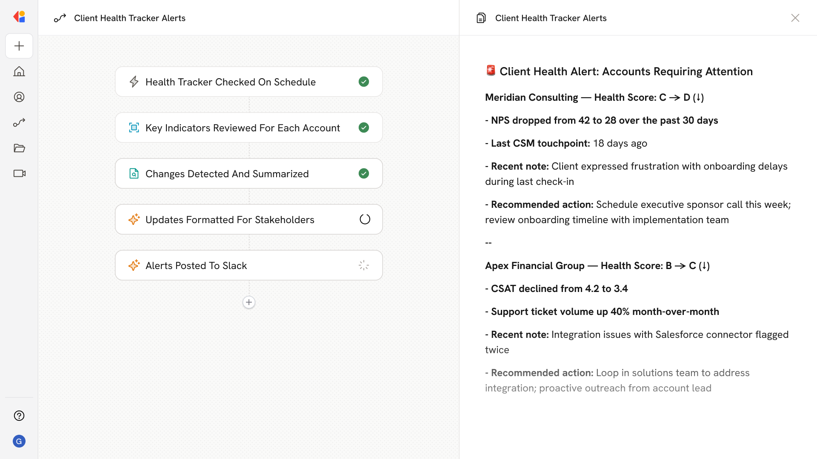
Task: Open the Home view from the sidebar
Action: (19, 71)
